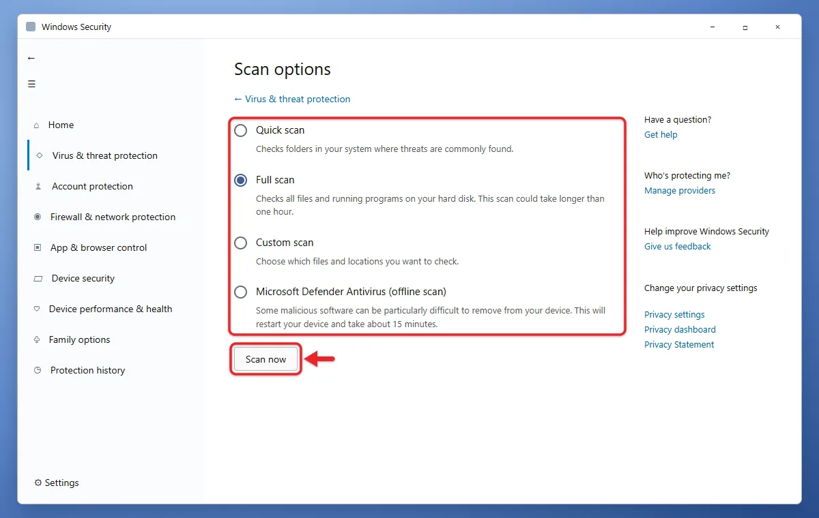Go back via Virus & threat protection link
Image resolution: width=819 pixels, height=518 pixels.
292,99
